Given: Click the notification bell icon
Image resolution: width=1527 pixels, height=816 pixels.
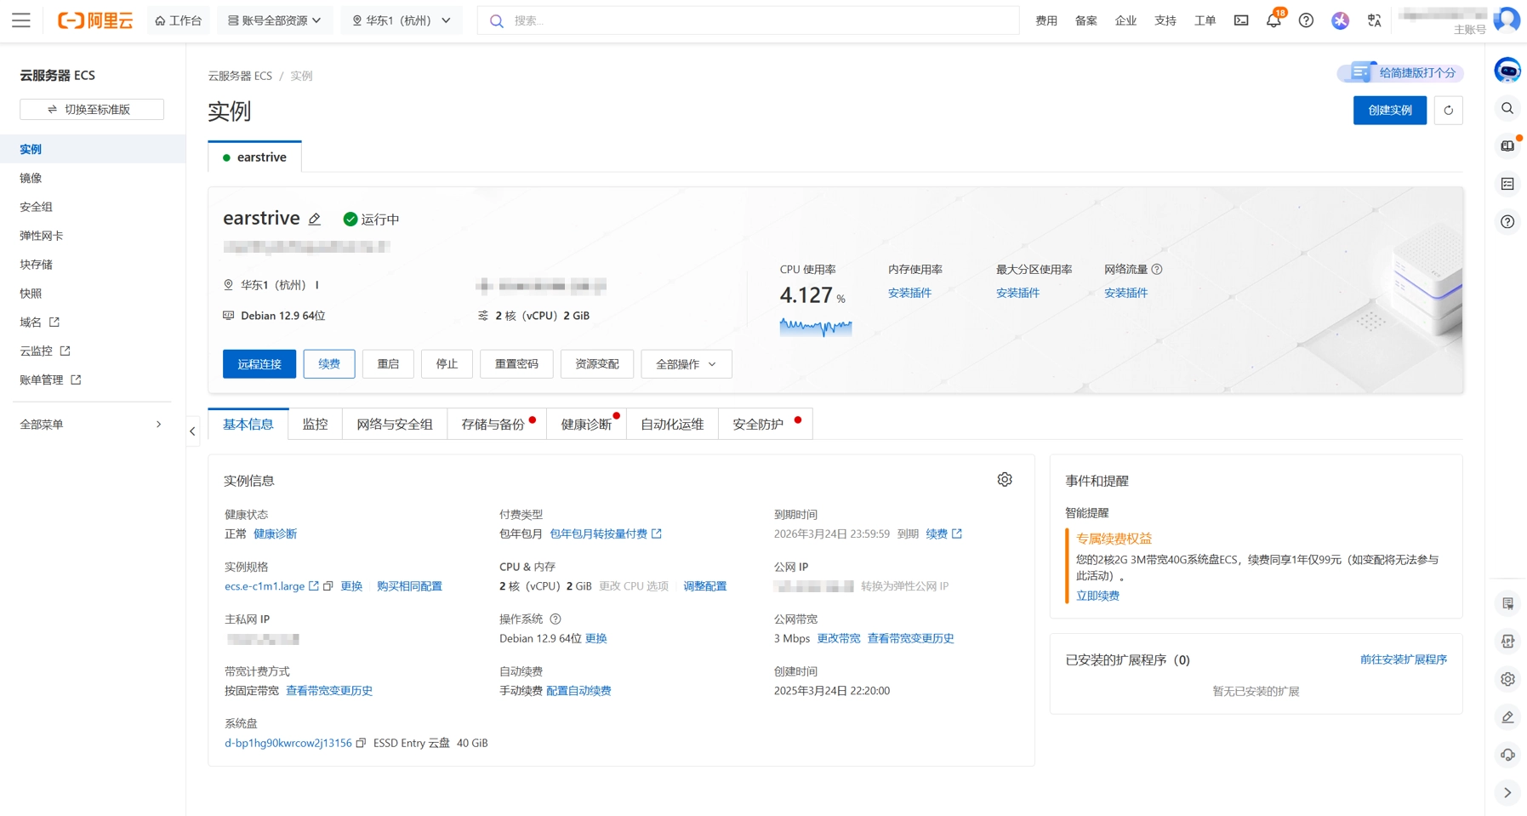Looking at the screenshot, I should coord(1273,21).
